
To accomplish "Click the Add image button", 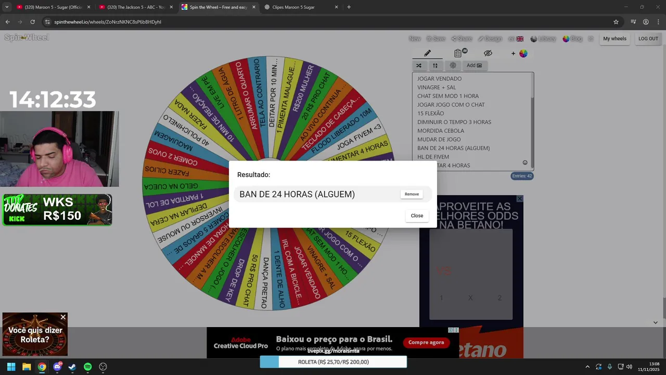I will 474,66.
